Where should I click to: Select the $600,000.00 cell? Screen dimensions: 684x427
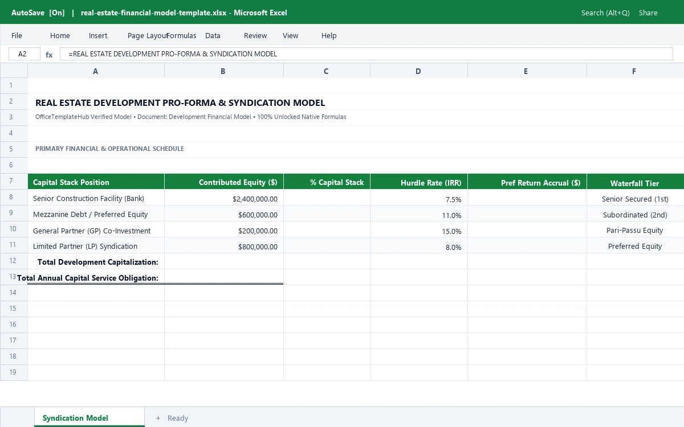pyautogui.click(x=223, y=213)
